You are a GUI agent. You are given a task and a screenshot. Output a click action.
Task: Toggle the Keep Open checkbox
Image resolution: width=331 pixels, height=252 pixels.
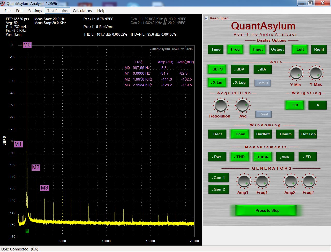pyautogui.click(x=206, y=18)
